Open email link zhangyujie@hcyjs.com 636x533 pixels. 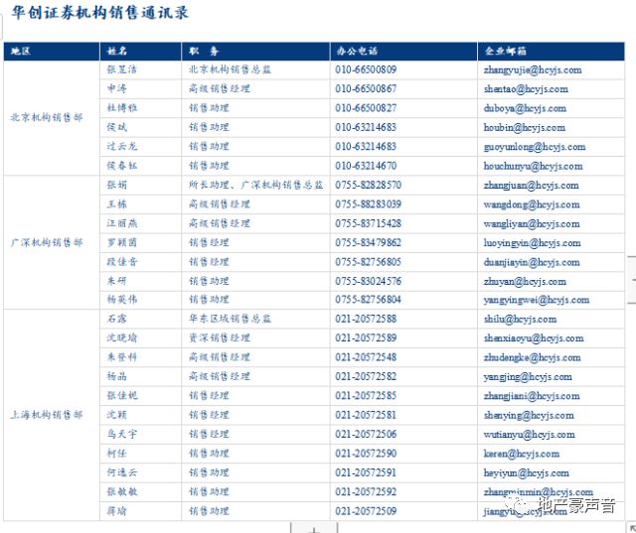[x=533, y=70]
